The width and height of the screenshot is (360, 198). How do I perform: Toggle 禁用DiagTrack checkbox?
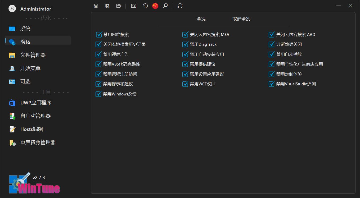[x=185, y=44]
